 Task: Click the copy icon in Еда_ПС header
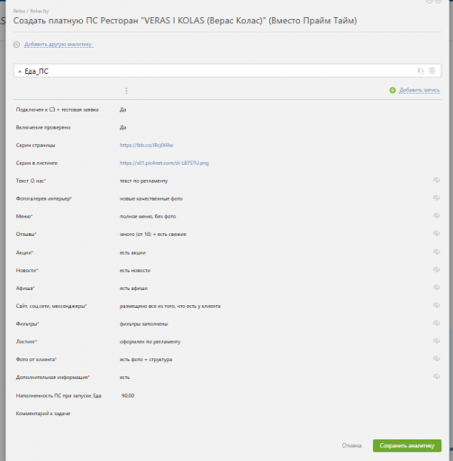tap(421, 71)
